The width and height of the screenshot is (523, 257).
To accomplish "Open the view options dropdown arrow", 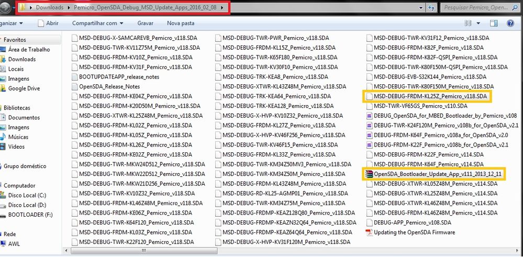I will click(479, 24).
